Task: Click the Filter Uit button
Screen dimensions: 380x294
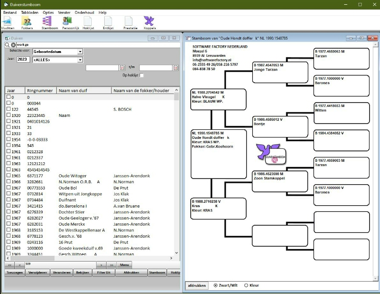Action: click(104, 273)
